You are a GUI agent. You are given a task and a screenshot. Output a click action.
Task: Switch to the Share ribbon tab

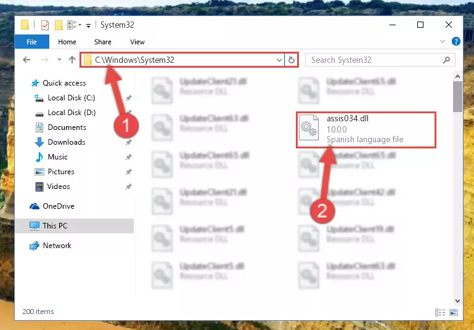(103, 42)
